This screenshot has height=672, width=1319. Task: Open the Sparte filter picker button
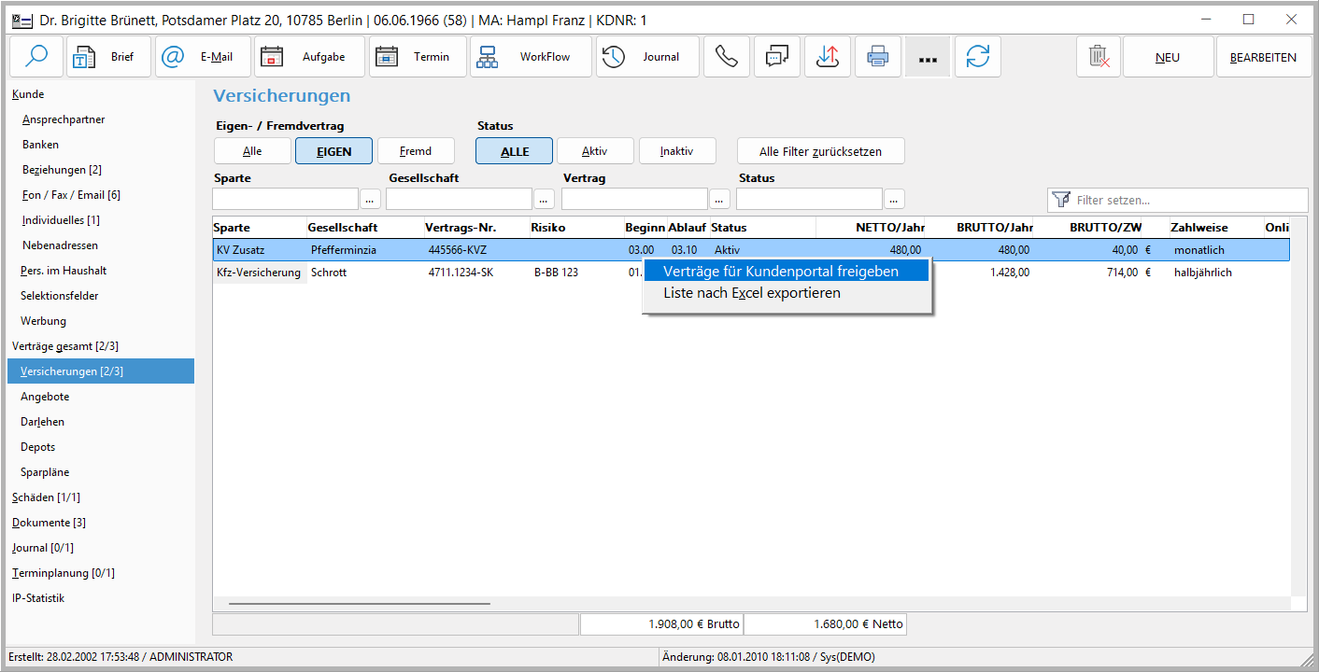tap(370, 199)
